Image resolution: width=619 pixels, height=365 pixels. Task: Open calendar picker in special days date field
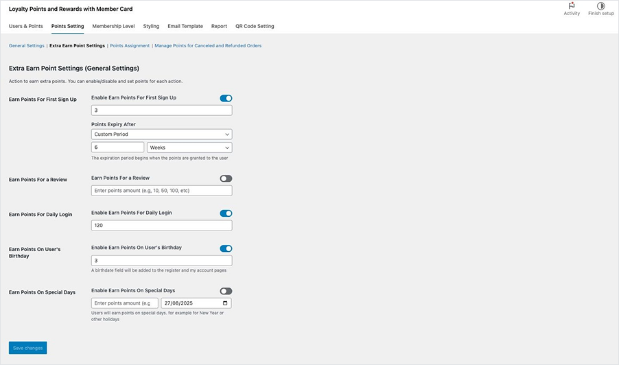[x=224, y=303]
